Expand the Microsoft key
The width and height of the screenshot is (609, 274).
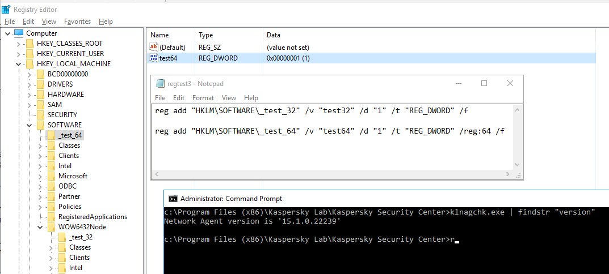tap(40, 176)
